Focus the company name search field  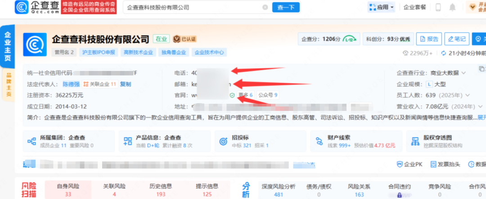pyautogui.click(x=193, y=8)
